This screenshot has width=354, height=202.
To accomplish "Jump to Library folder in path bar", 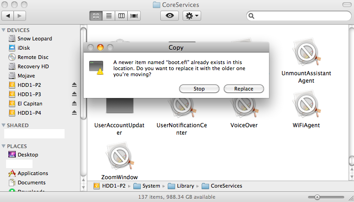I will point(181,186).
